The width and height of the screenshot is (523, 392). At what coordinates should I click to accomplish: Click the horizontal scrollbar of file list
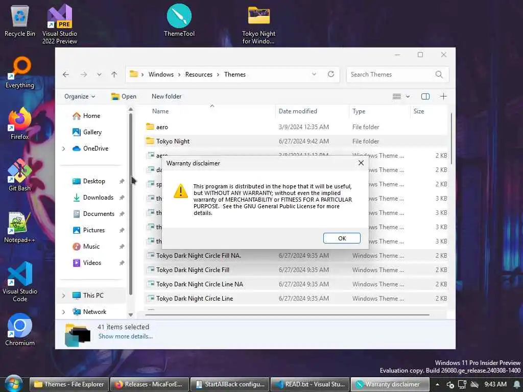tap(287, 314)
